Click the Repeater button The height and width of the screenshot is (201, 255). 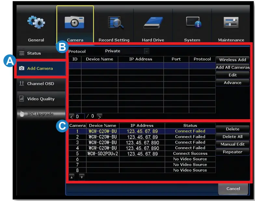[233, 152]
